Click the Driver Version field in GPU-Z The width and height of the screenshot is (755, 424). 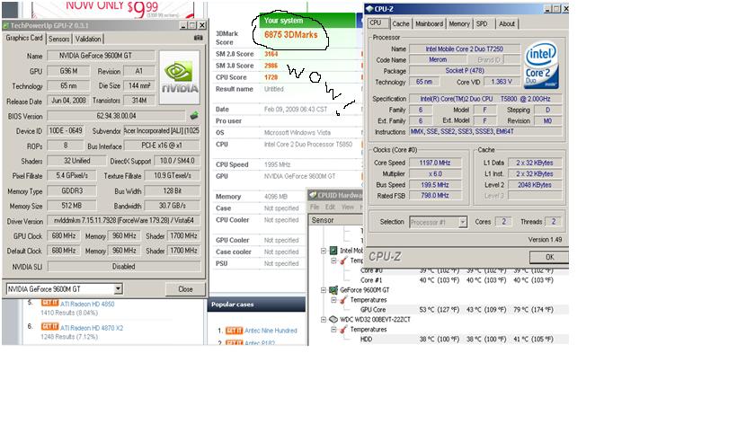pyautogui.click(x=124, y=221)
